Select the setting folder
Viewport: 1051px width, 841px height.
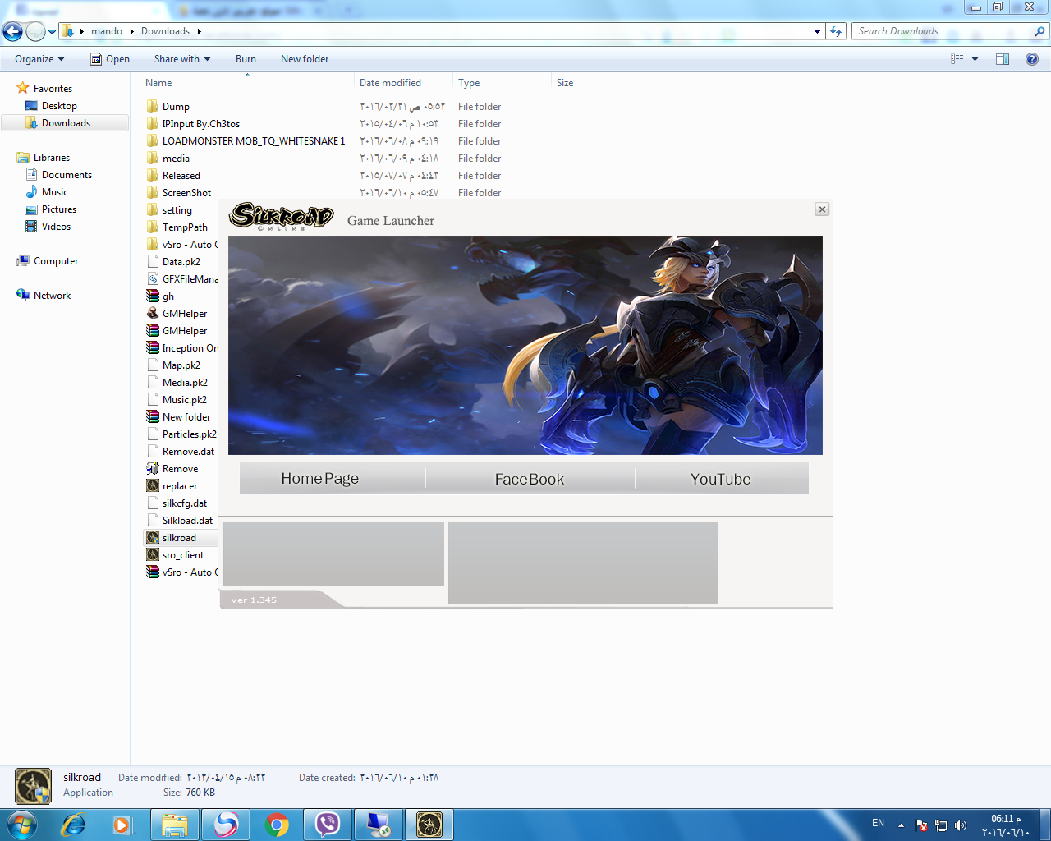tap(177, 210)
